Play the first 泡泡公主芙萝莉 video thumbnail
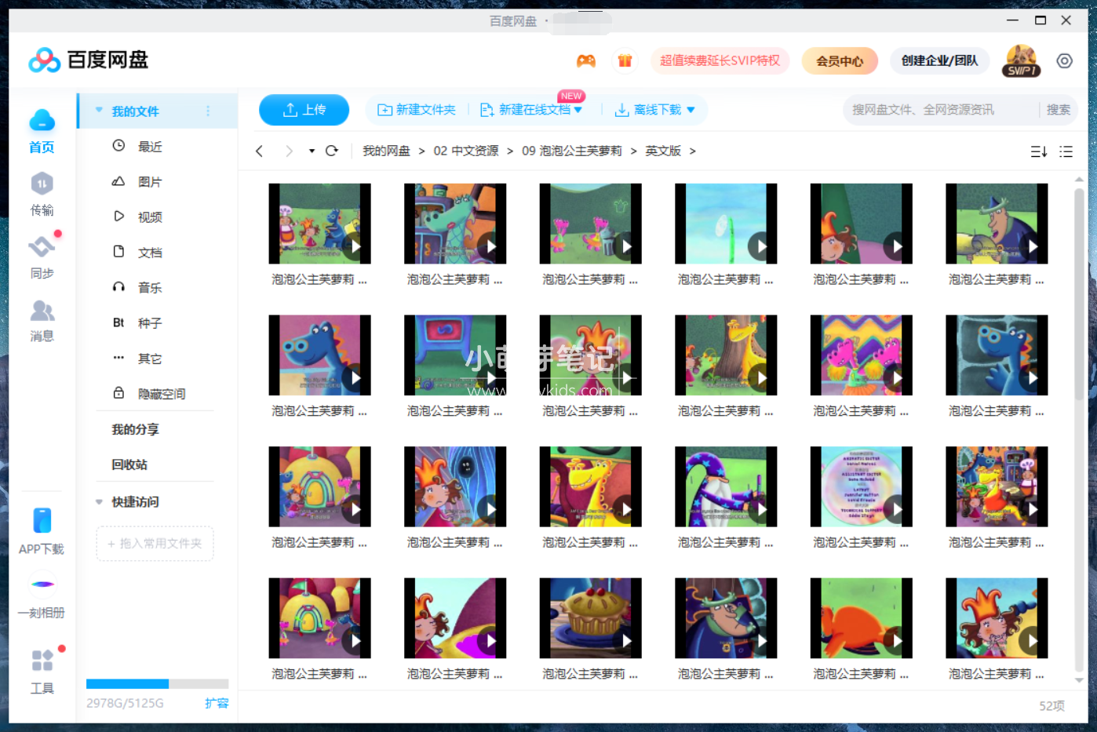Screen dimensions: 1097x732 click(x=355, y=246)
